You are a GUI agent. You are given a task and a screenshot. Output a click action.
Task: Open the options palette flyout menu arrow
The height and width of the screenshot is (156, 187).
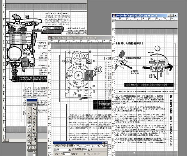click(x=106, y=145)
